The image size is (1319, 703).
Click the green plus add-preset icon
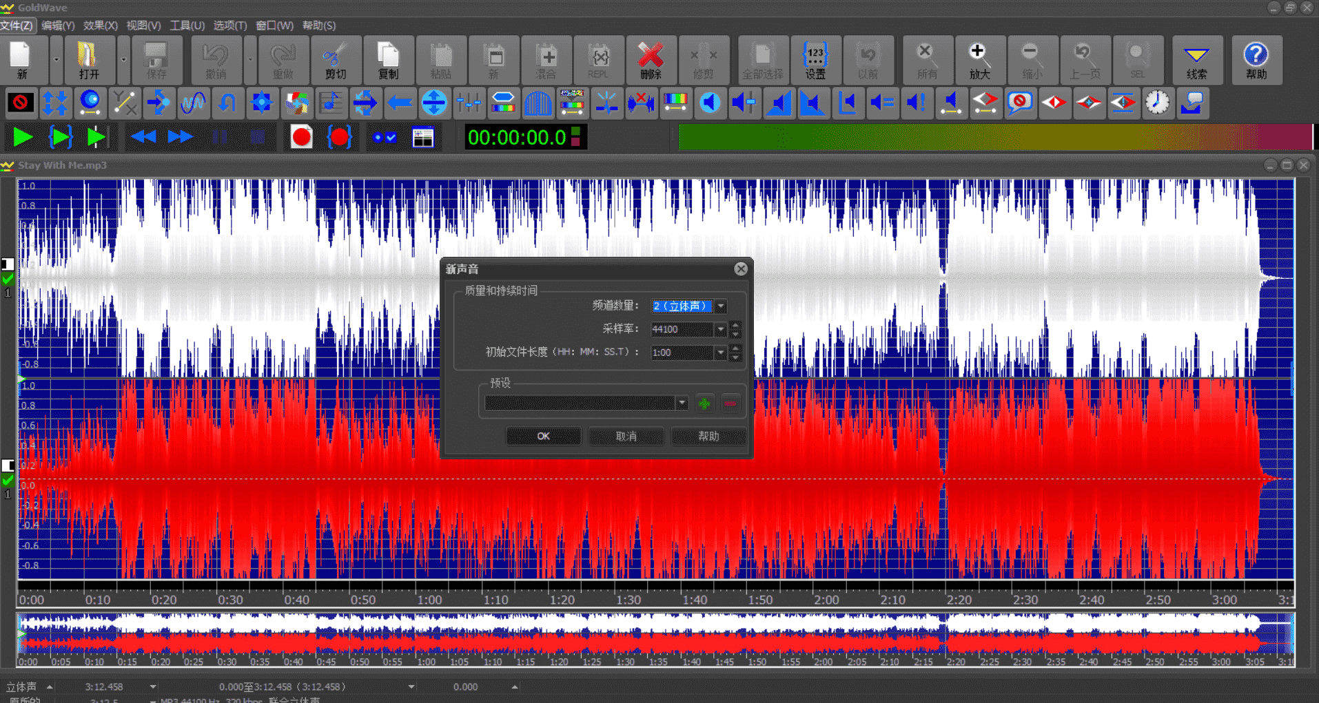coord(704,403)
